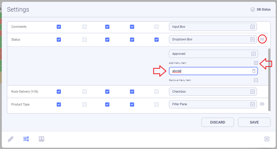Viewport: 277px width, 149px height.
Task: Click the circled hamburger icon beside Status
Action: tap(262, 39)
